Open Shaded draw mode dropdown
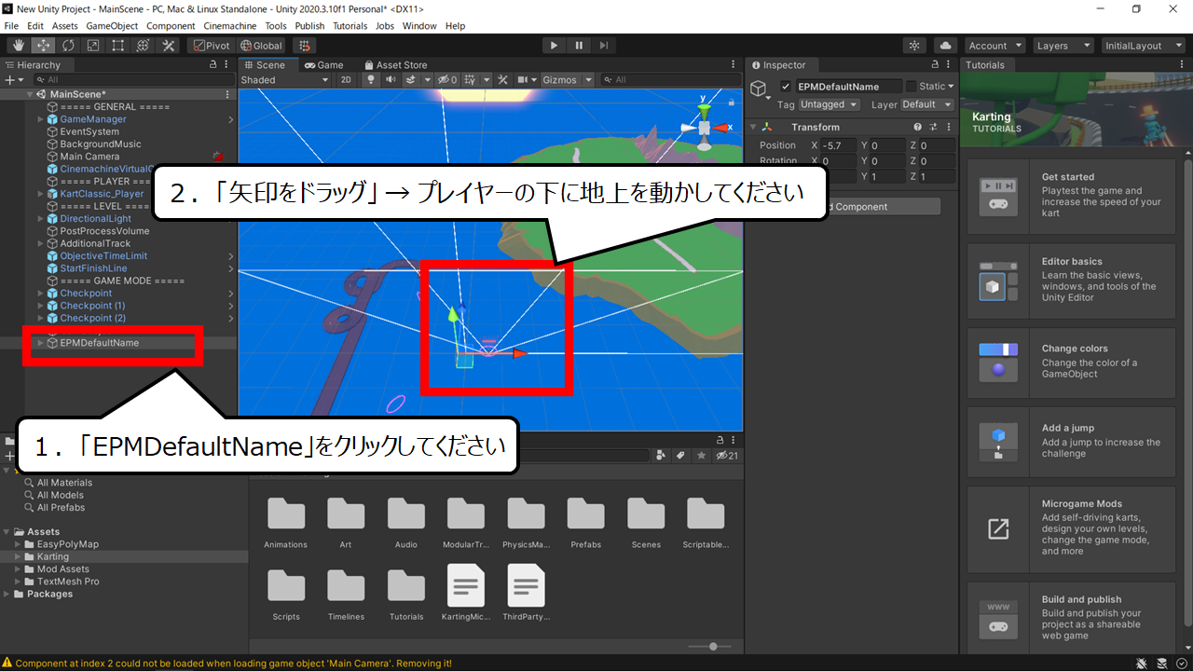The height and width of the screenshot is (671, 1193). coord(284,80)
